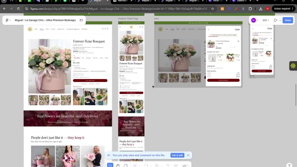Close the active Miguel browser tab
The image size is (297, 167).
point(108,1)
